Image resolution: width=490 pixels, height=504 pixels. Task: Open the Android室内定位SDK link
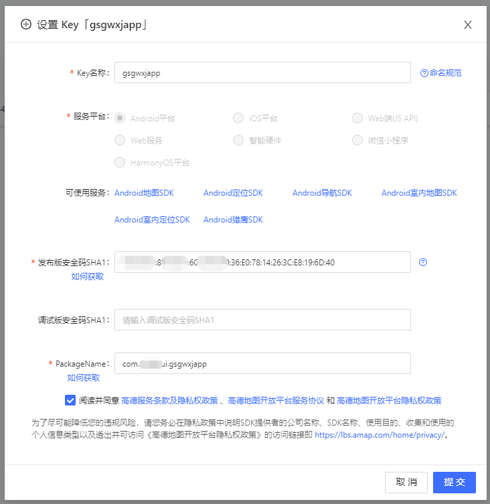click(152, 220)
